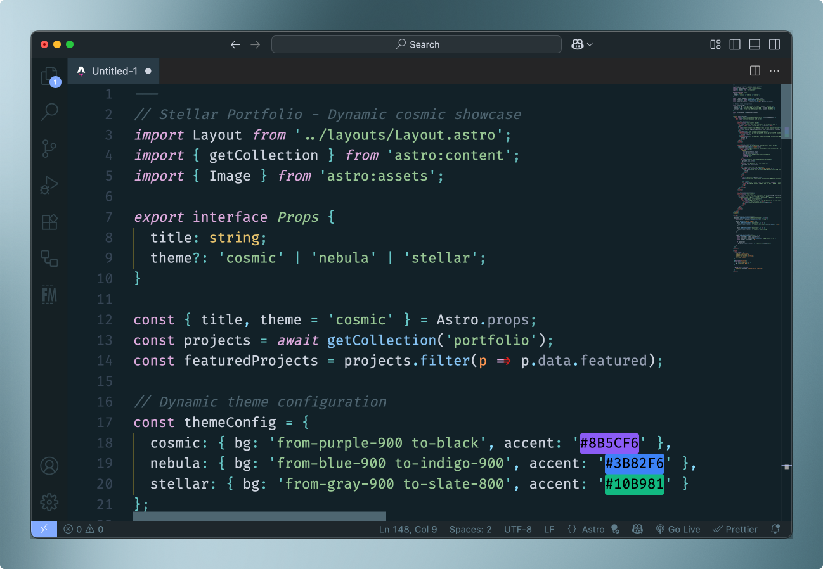Open the Source Control view
This screenshot has width=823, height=569.
[x=49, y=149]
